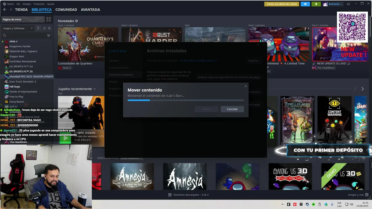Open the announcements megaphone button
This screenshot has height=209, width=372.
(x=305, y=4)
